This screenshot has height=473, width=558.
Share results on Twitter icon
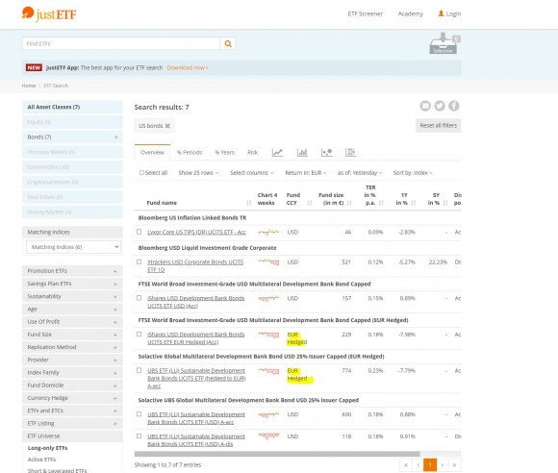coord(440,106)
